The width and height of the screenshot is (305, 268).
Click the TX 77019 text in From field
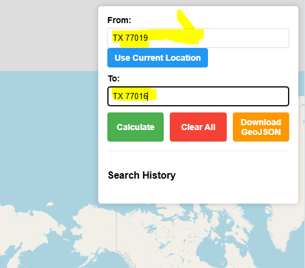(x=130, y=38)
